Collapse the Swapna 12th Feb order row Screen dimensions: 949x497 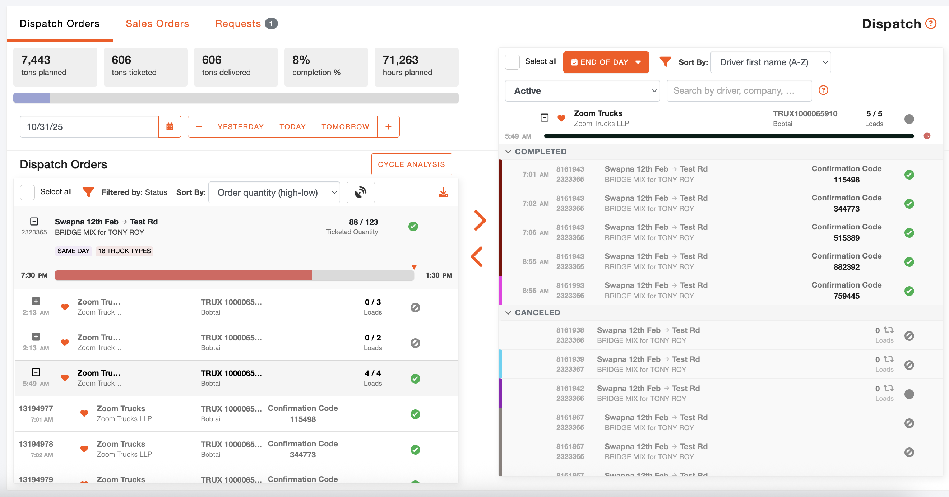coord(34,222)
